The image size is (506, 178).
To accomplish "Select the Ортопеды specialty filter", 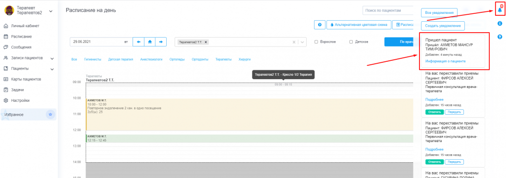I will click(x=177, y=59).
